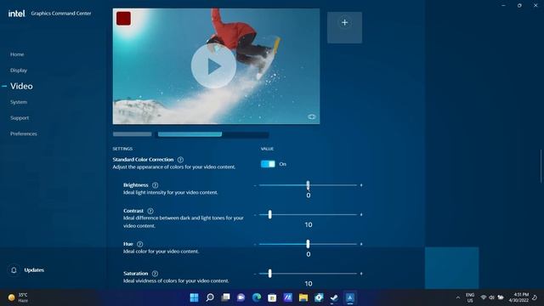Increase Contrast with the plus end
Screen dimensions: 544x306
pos(361,215)
